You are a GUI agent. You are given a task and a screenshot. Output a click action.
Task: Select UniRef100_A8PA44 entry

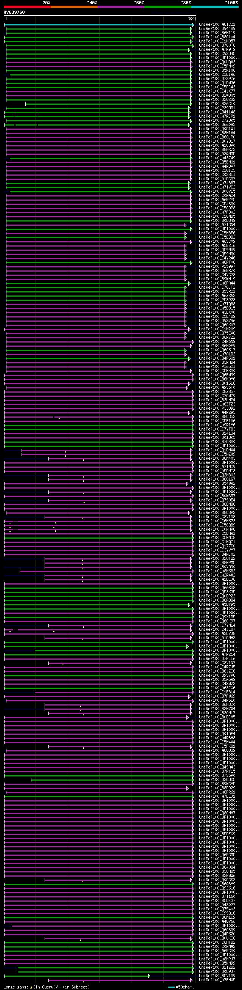(x=217, y=283)
